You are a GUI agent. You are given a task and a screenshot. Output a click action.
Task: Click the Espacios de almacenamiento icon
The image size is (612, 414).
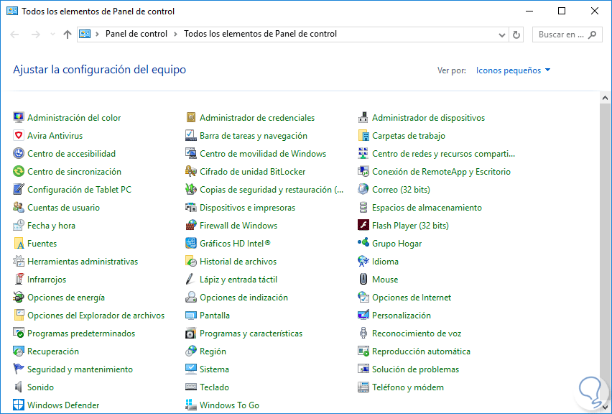363,208
